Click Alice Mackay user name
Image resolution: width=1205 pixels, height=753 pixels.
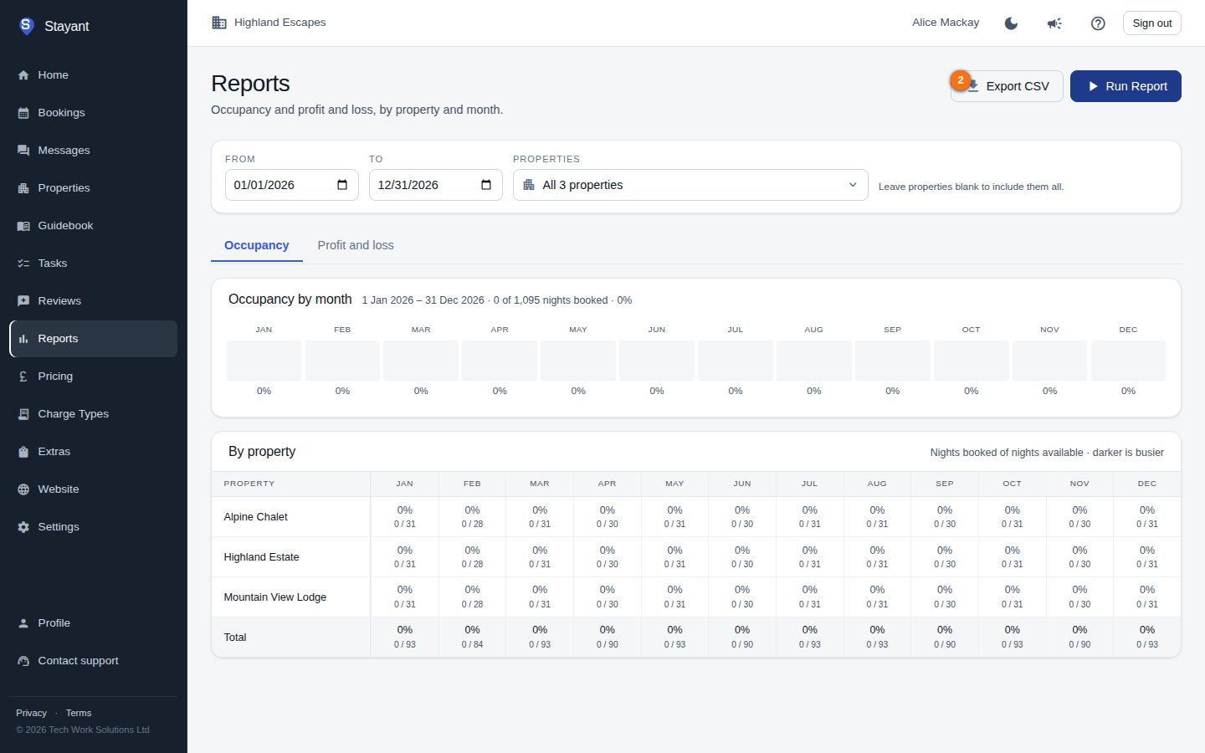pyautogui.click(x=946, y=23)
